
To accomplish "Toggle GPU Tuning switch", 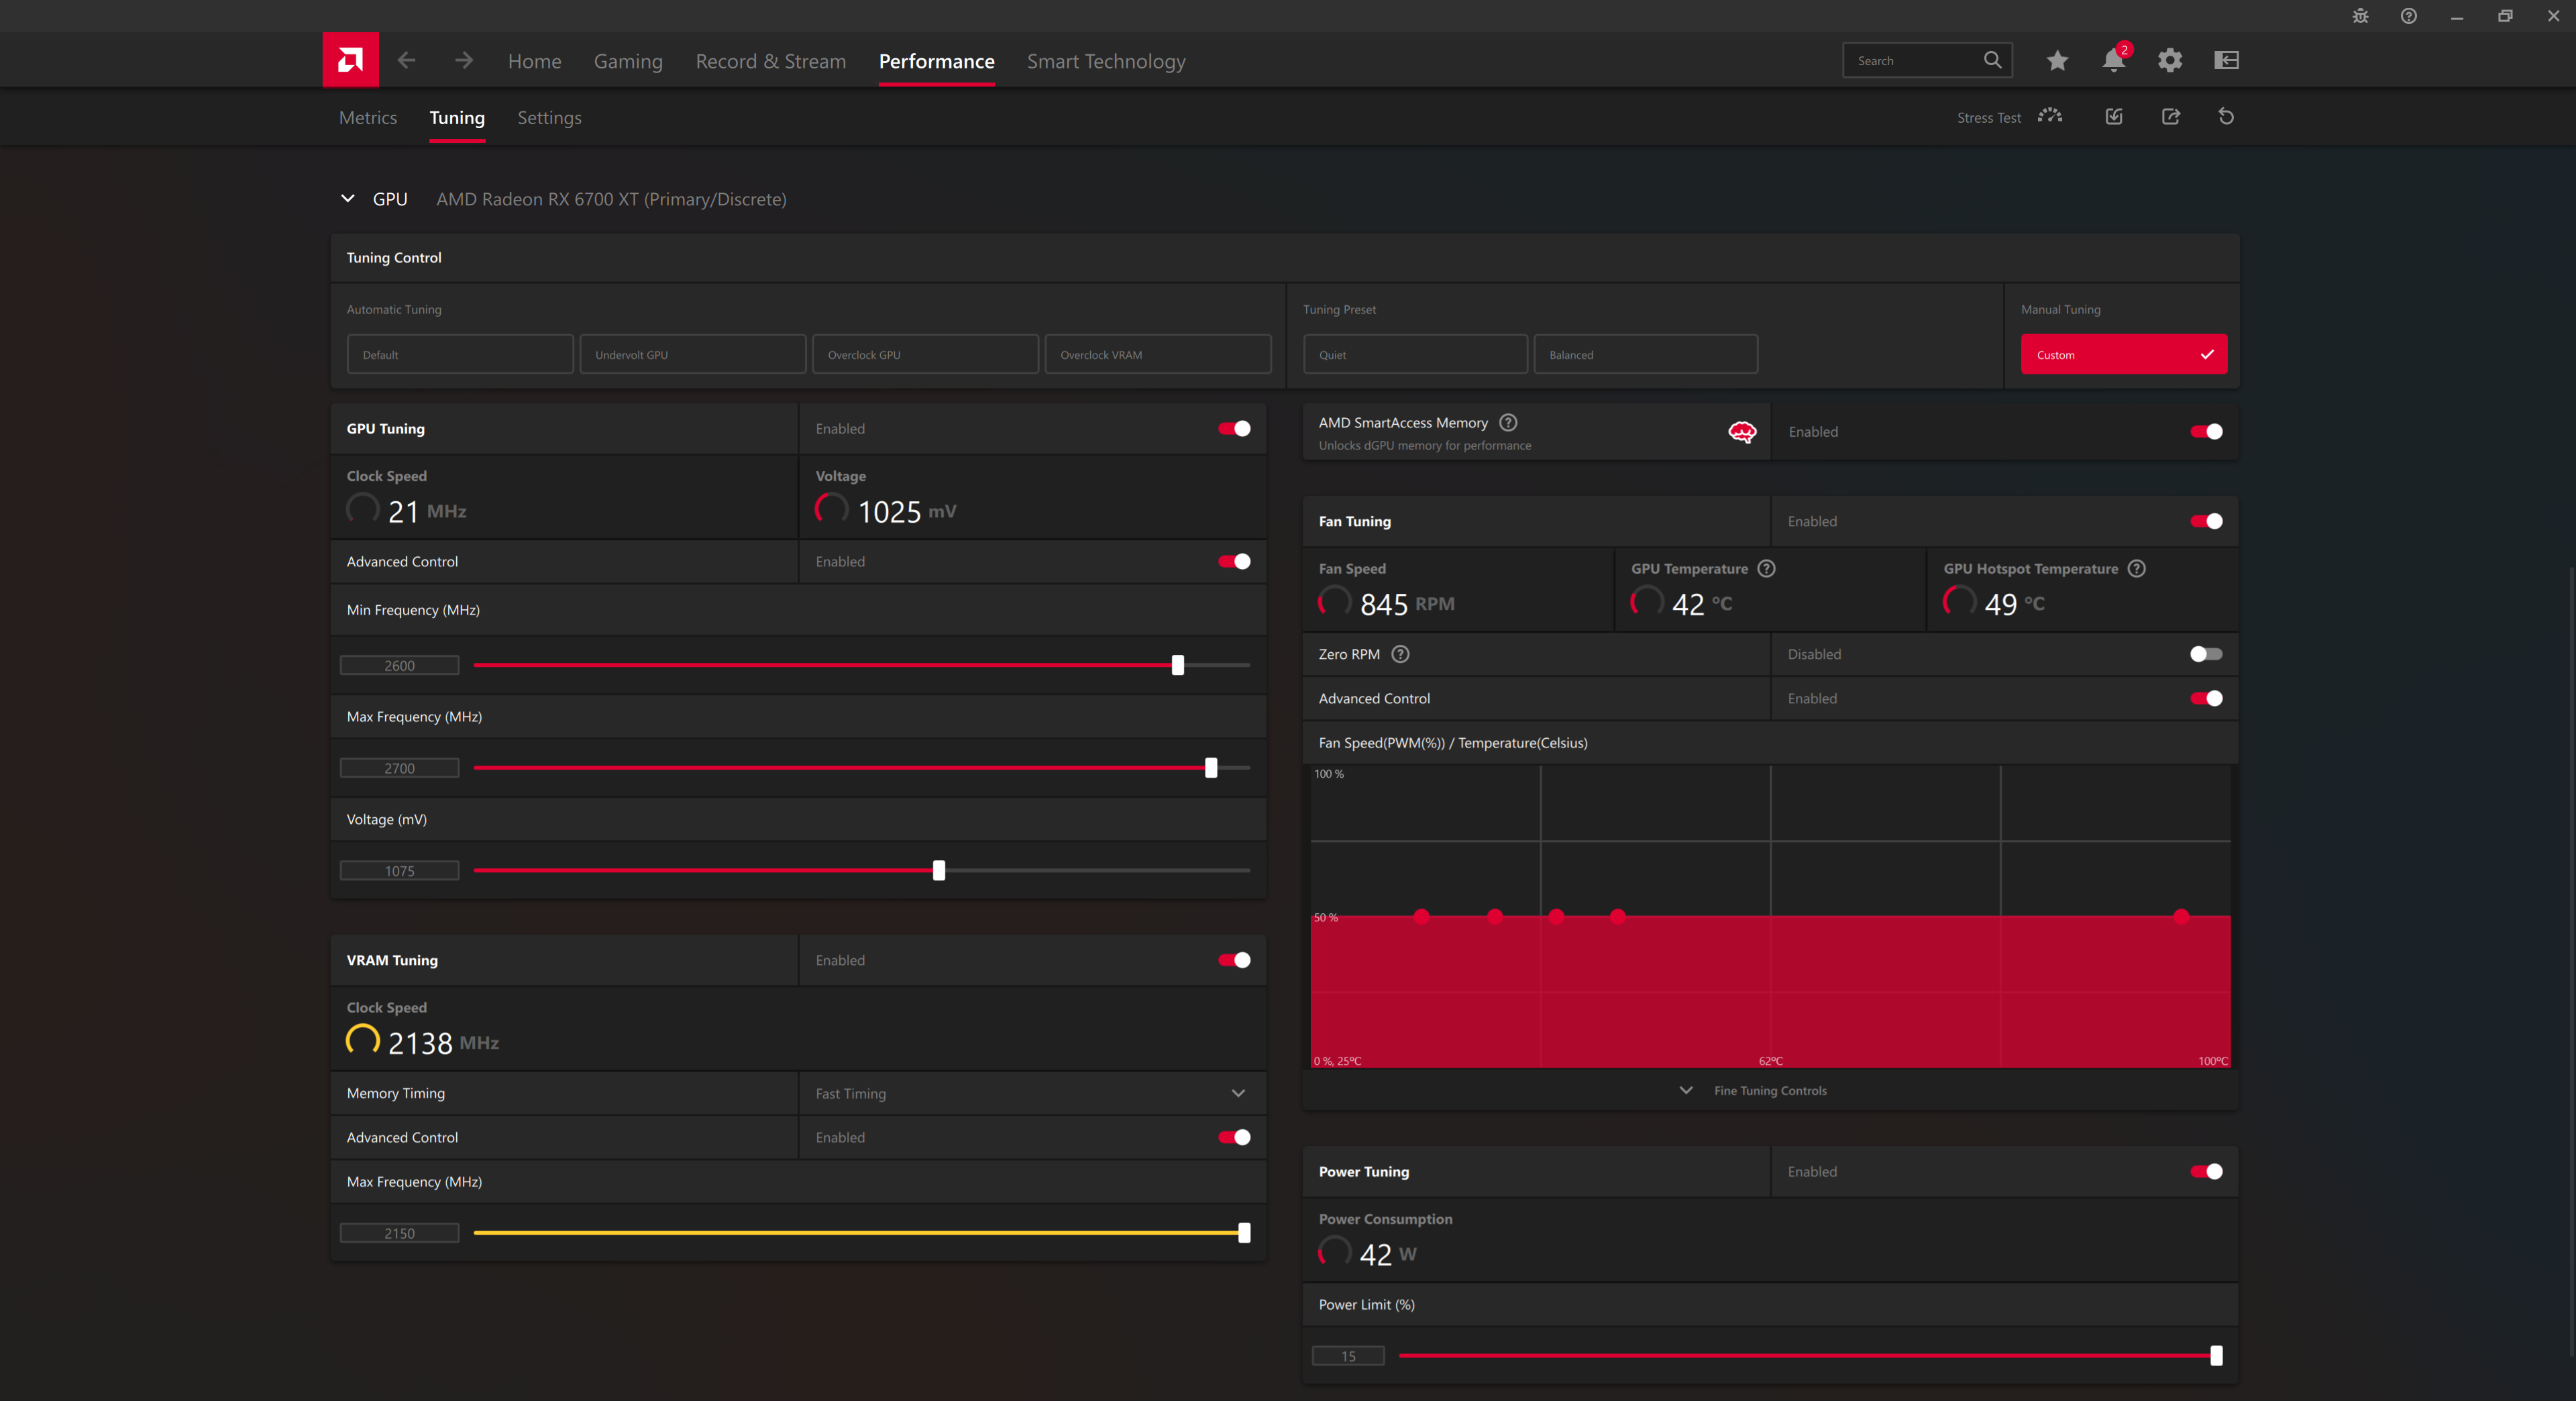I will pos(1234,428).
